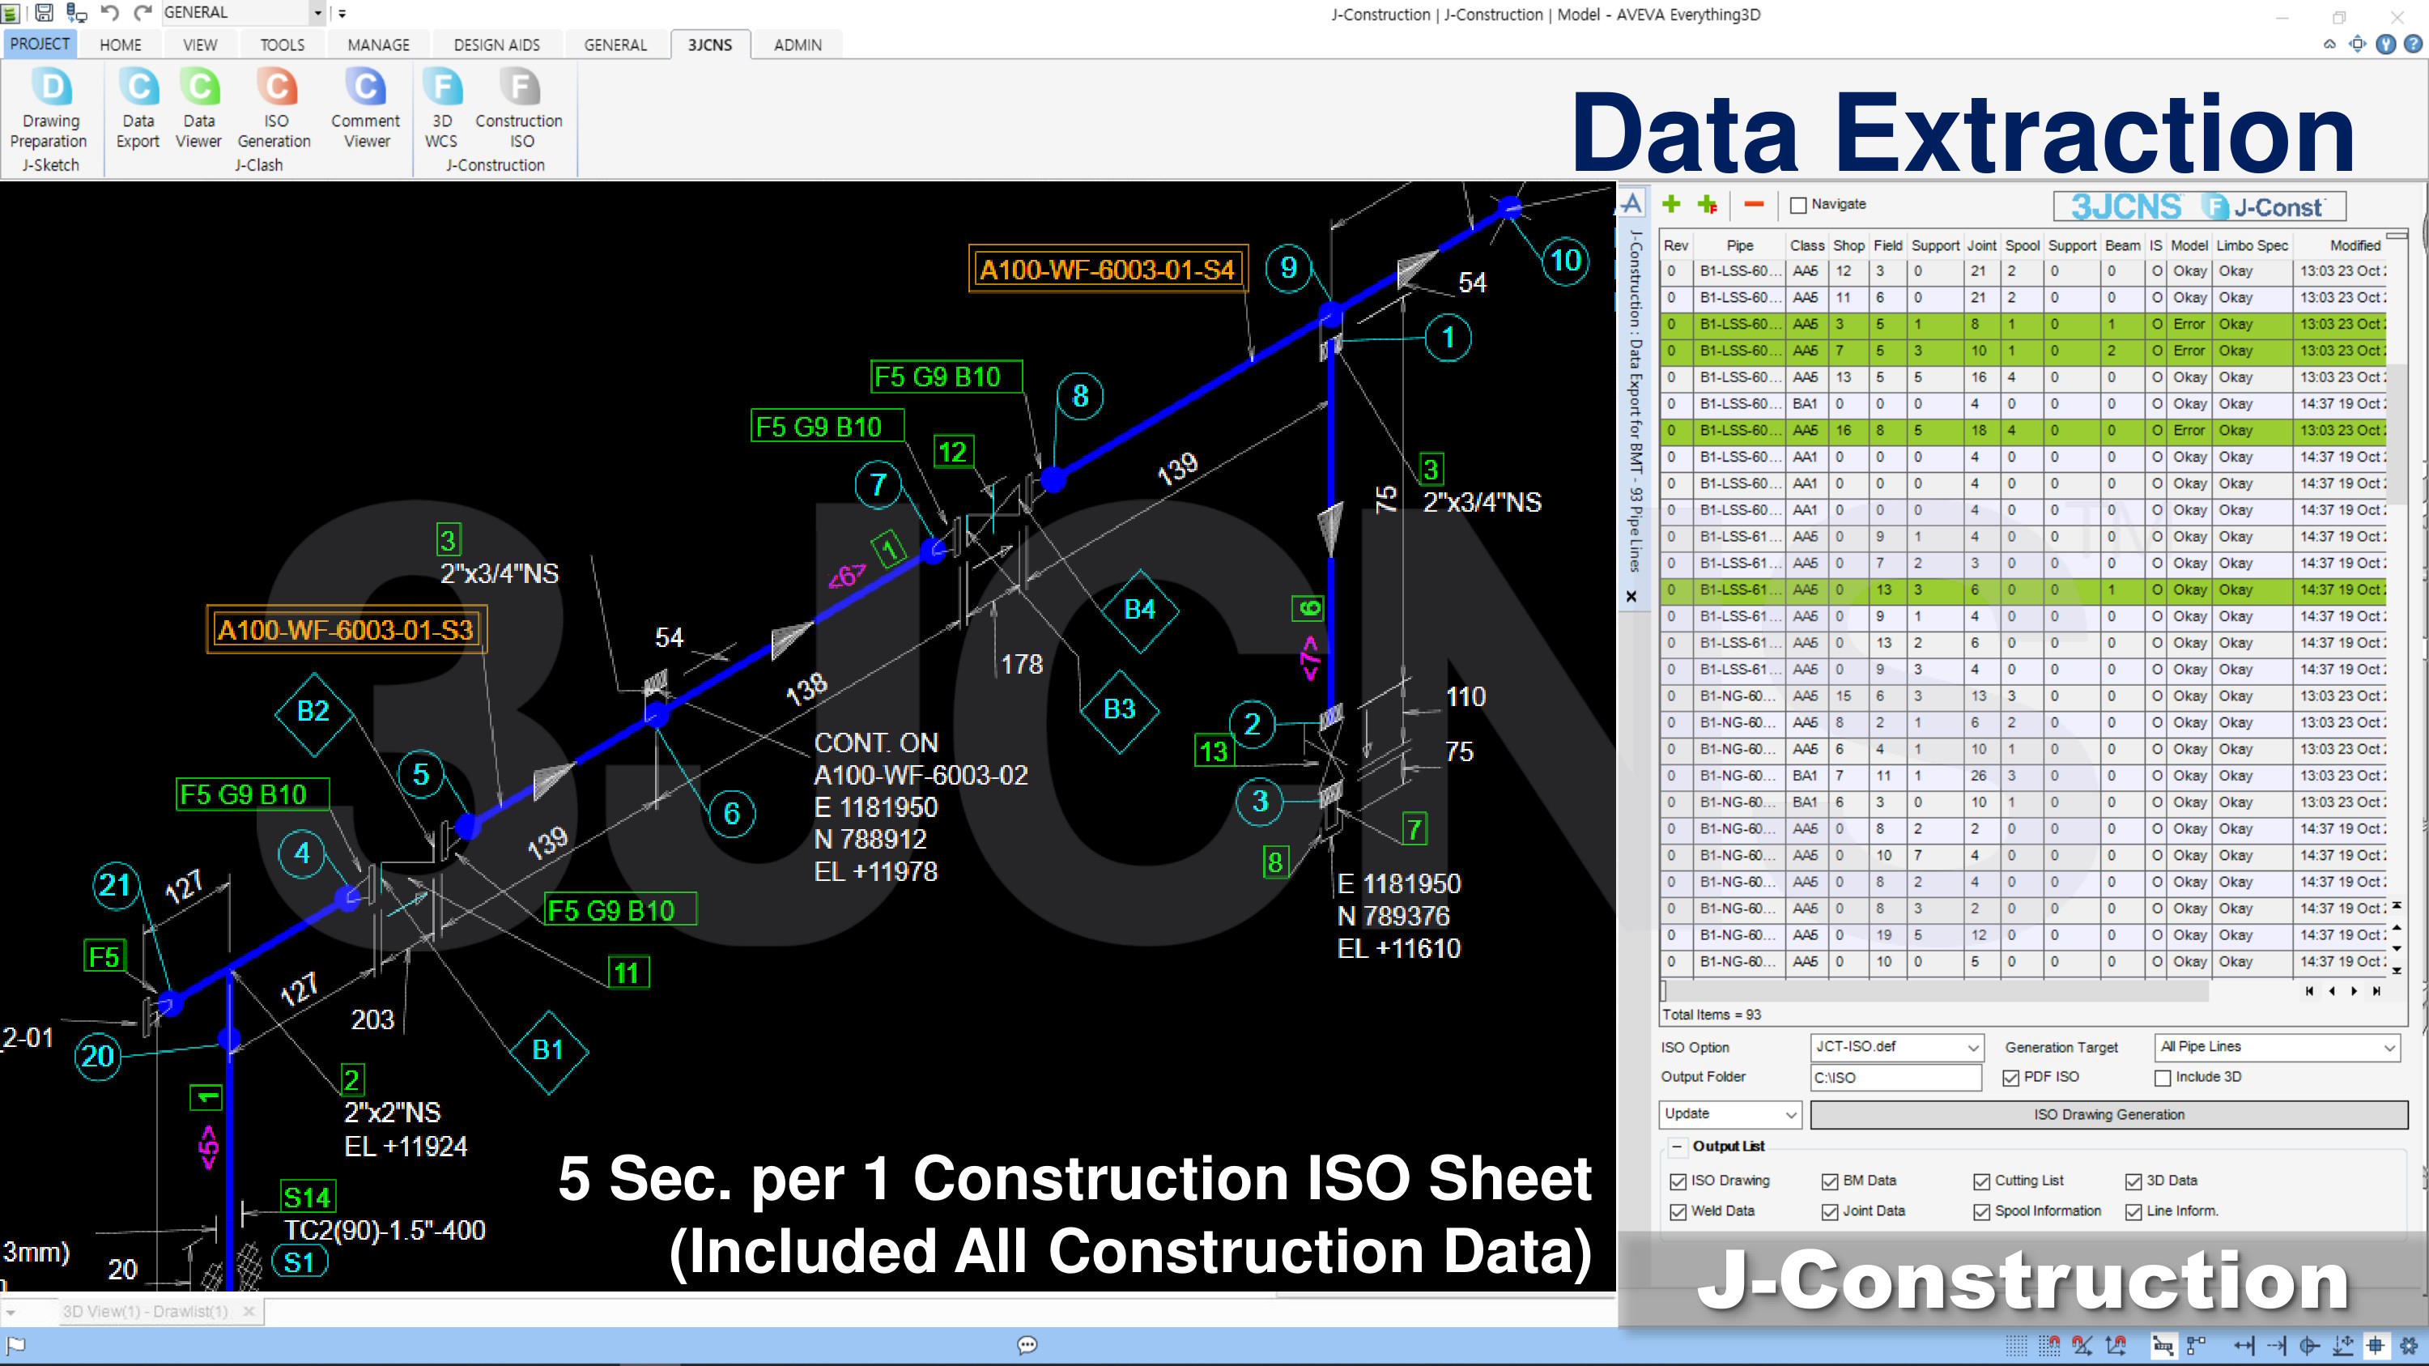Open the Comment Viewer
The height and width of the screenshot is (1366, 2429).
pyautogui.click(x=366, y=109)
